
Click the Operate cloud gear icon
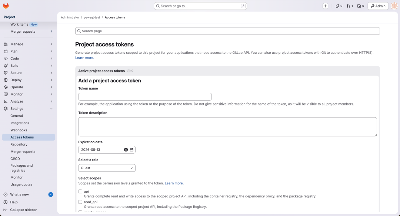[x=6, y=87]
